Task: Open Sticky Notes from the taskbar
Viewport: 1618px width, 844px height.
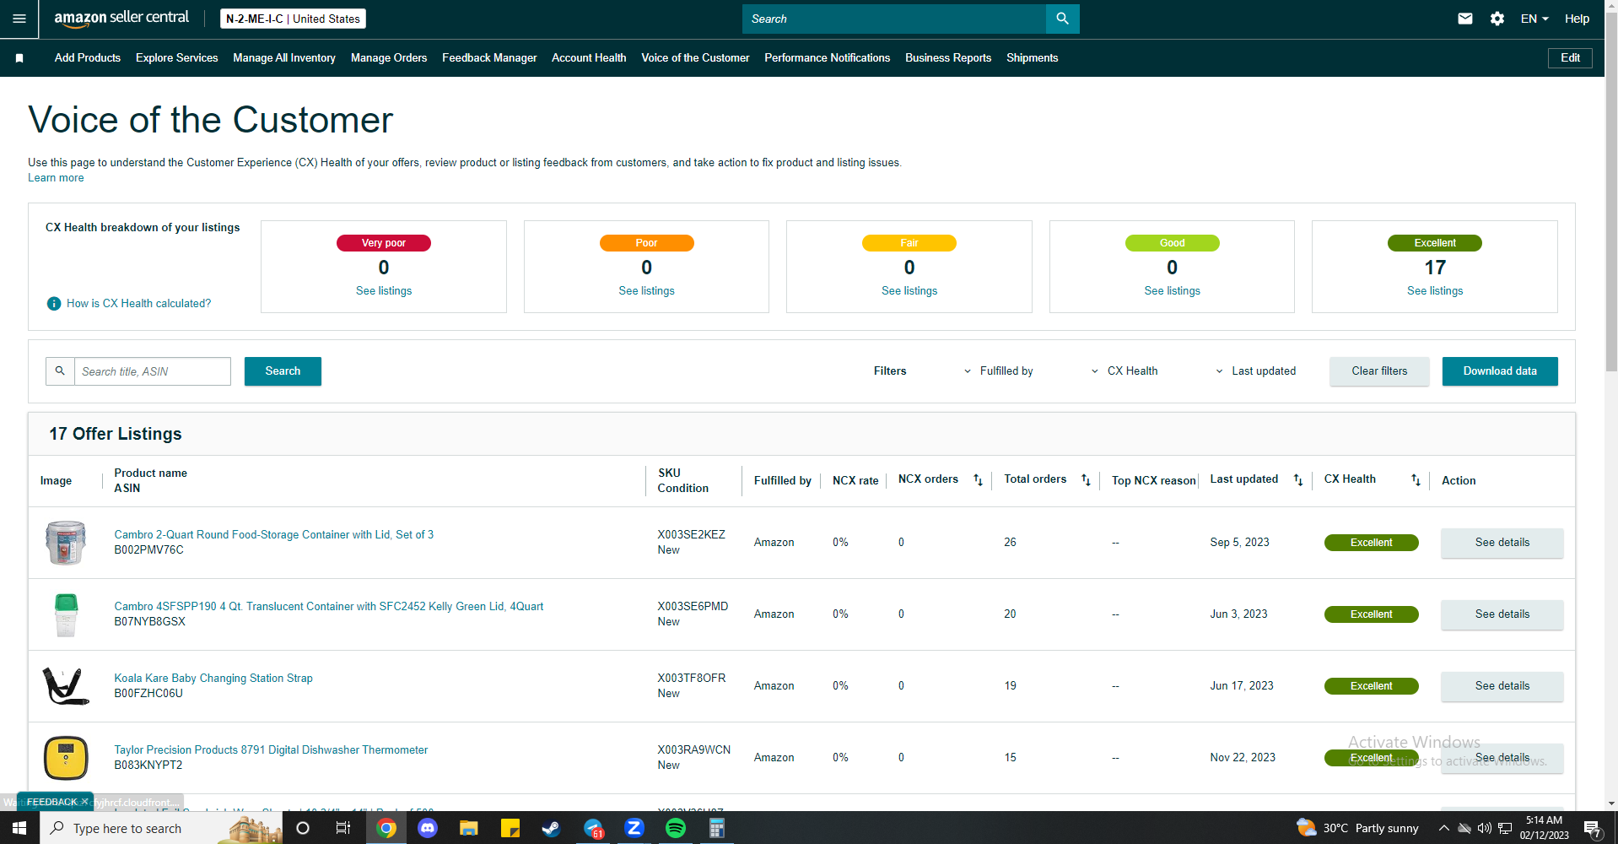Action: [x=510, y=828]
